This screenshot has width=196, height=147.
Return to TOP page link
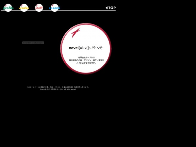point(111,8)
